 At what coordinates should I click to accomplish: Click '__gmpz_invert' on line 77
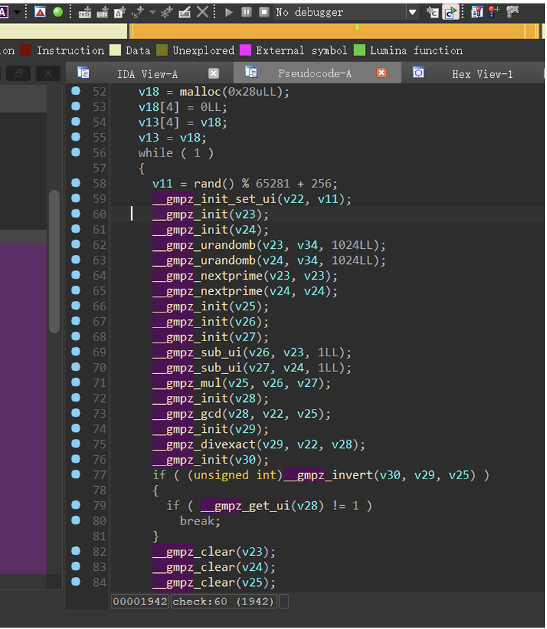[x=328, y=475]
